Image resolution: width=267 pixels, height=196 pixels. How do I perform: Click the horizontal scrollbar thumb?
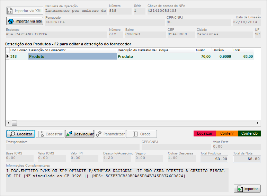click(14, 123)
